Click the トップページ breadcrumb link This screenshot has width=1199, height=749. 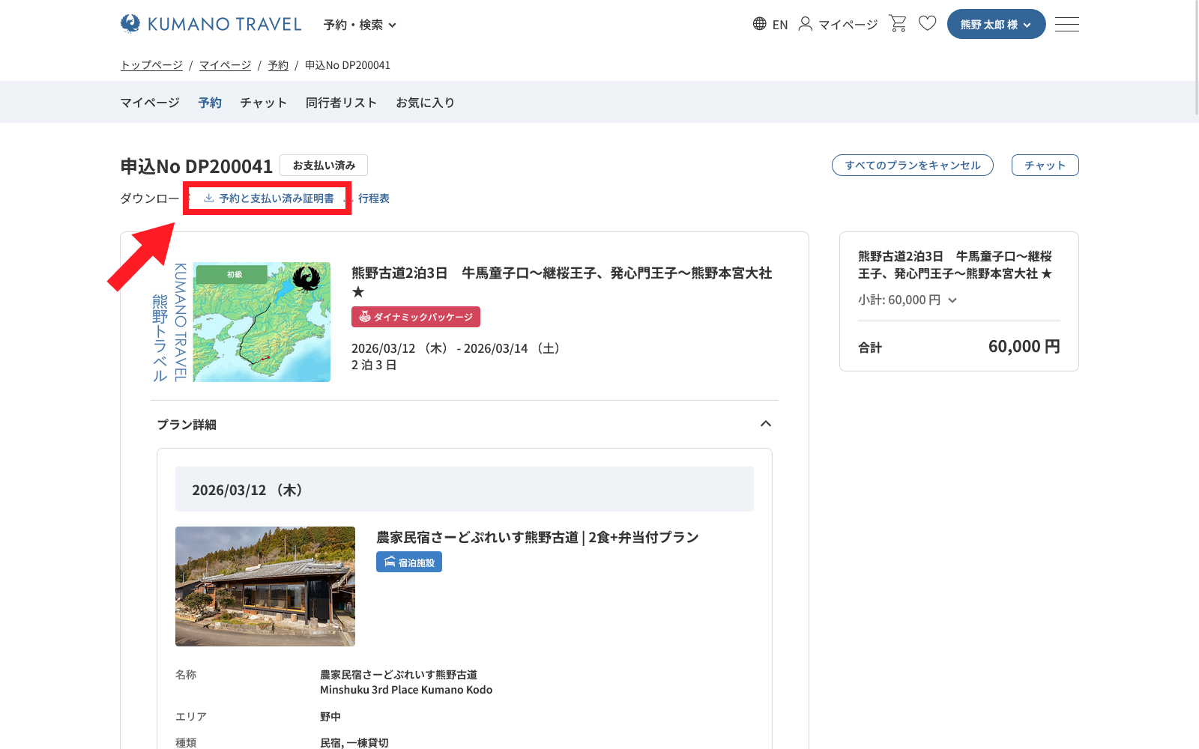click(151, 65)
